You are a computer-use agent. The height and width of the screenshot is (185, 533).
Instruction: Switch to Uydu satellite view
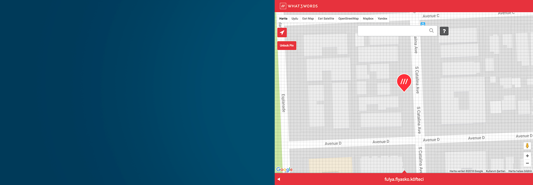295,18
